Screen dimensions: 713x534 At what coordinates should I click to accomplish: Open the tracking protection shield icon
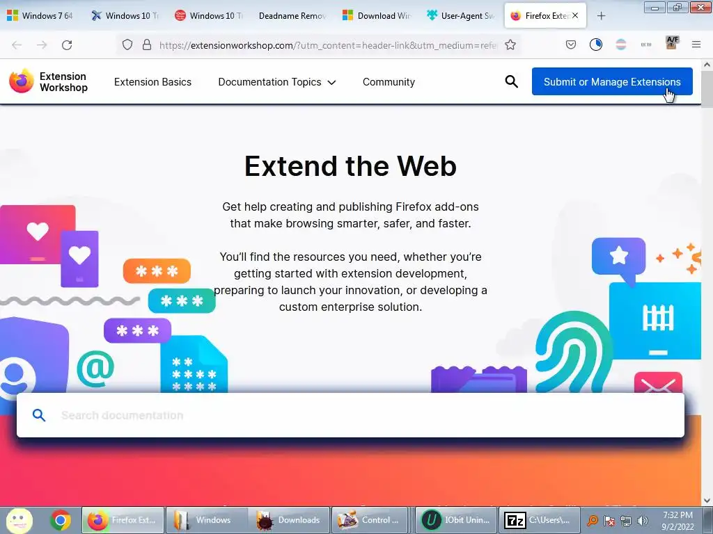click(x=127, y=44)
